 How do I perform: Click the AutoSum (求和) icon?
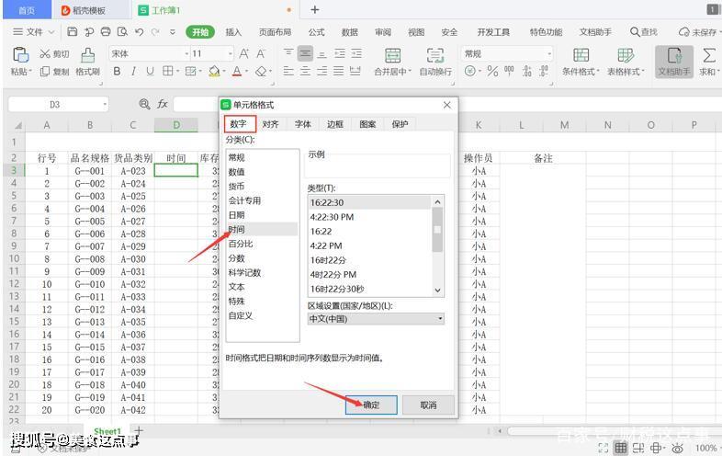coord(709,55)
